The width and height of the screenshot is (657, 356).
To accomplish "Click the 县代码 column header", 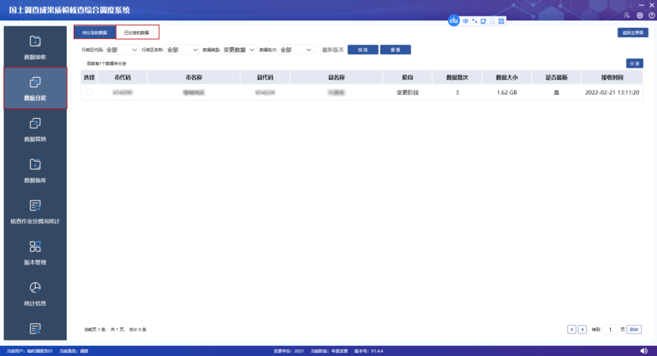I will [x=265, y=77].
